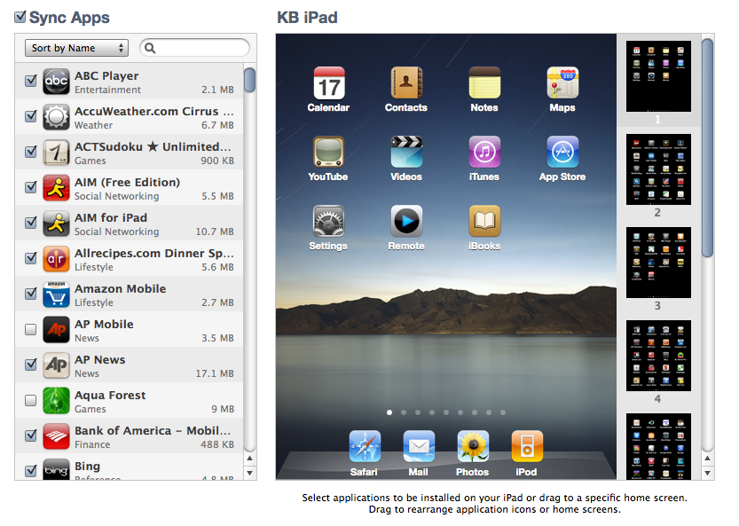Select the YouTube app icon
The image size is (739, 526).
coord(329,153)
